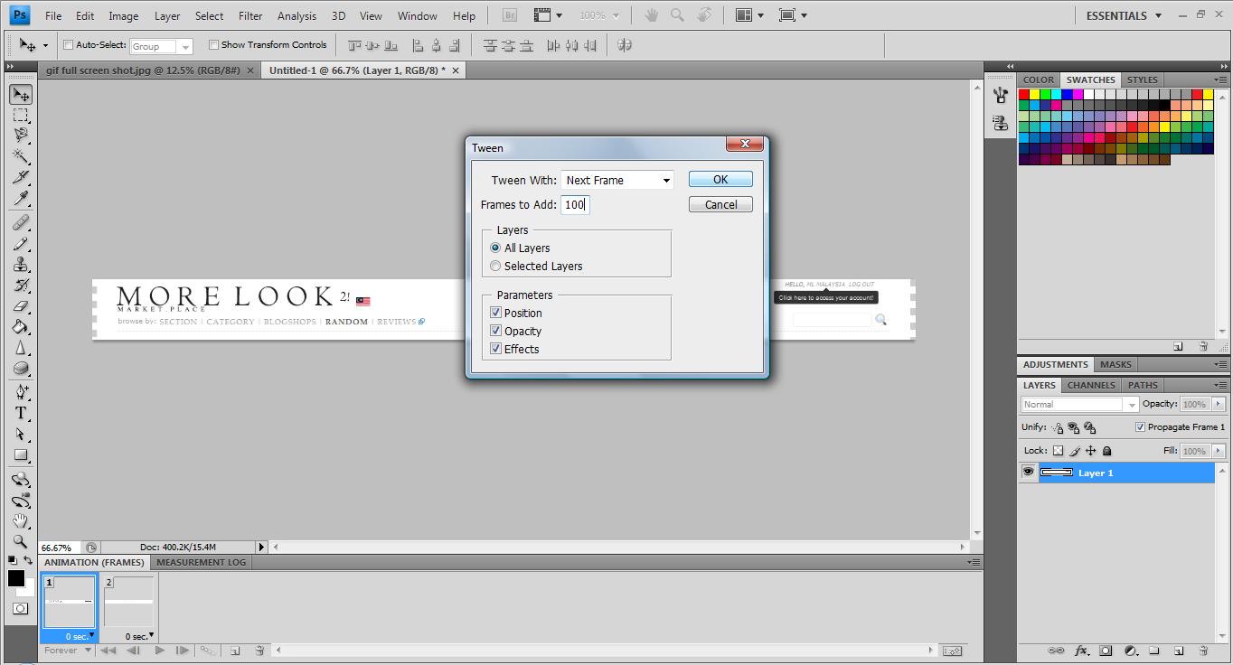Pick the red swatch in Swatches
Viewport: 1233px width, 665px height.
coord(1024,94)
